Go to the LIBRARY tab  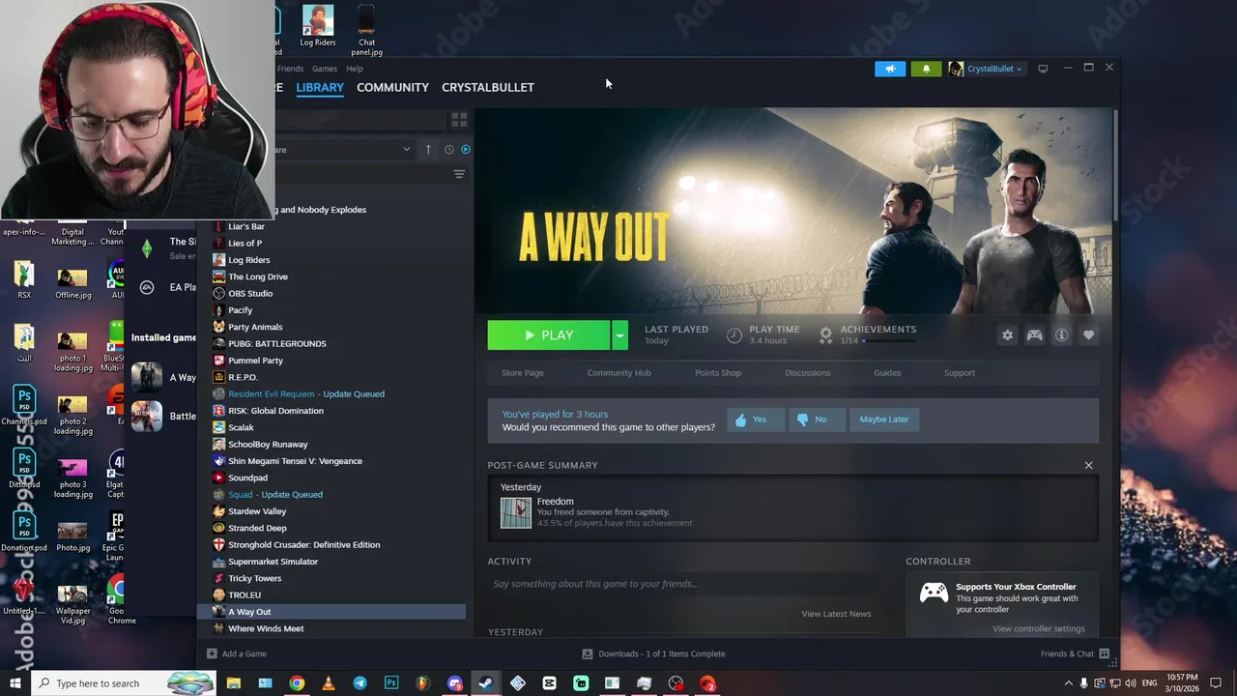[320, 87]
